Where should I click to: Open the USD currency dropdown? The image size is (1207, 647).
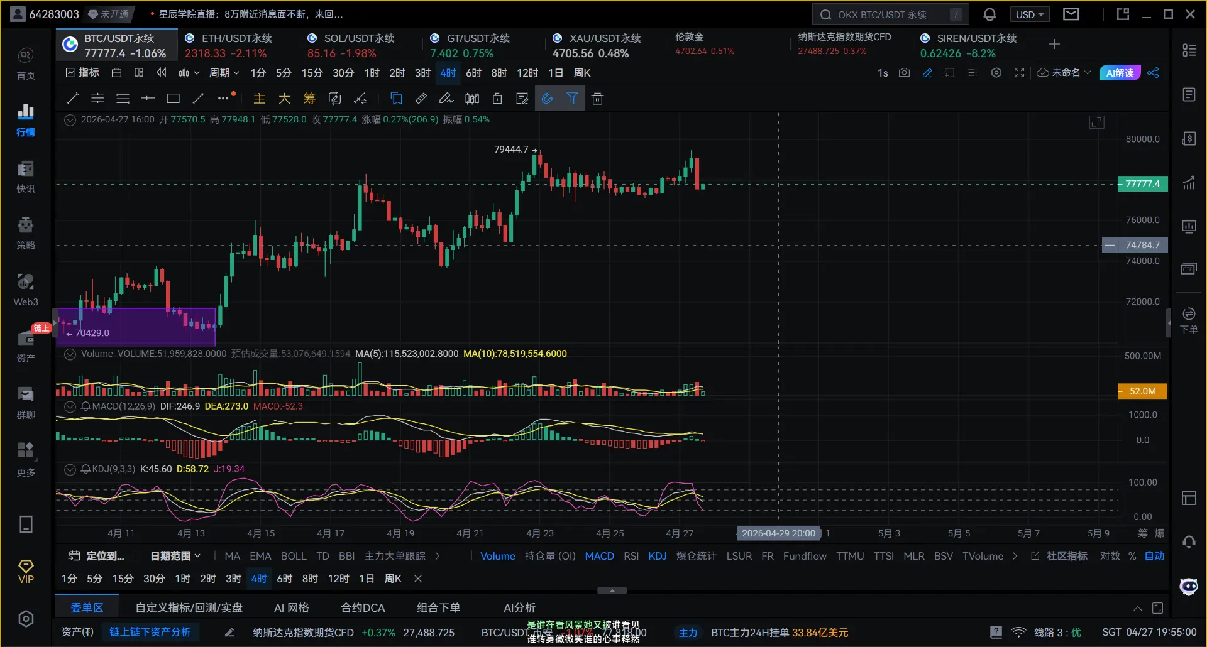tap(1029, 14)
